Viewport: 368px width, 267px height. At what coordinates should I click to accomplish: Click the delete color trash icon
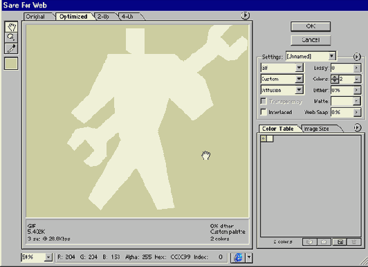(x=354, y=242)
